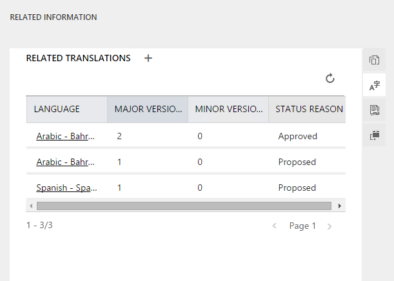Open the Related Articles sidebar icon

pos(374,110)
